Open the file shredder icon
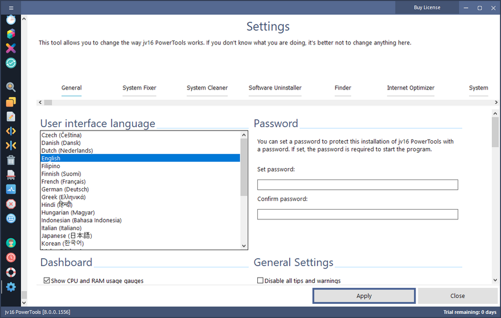 tap(11, 175)
